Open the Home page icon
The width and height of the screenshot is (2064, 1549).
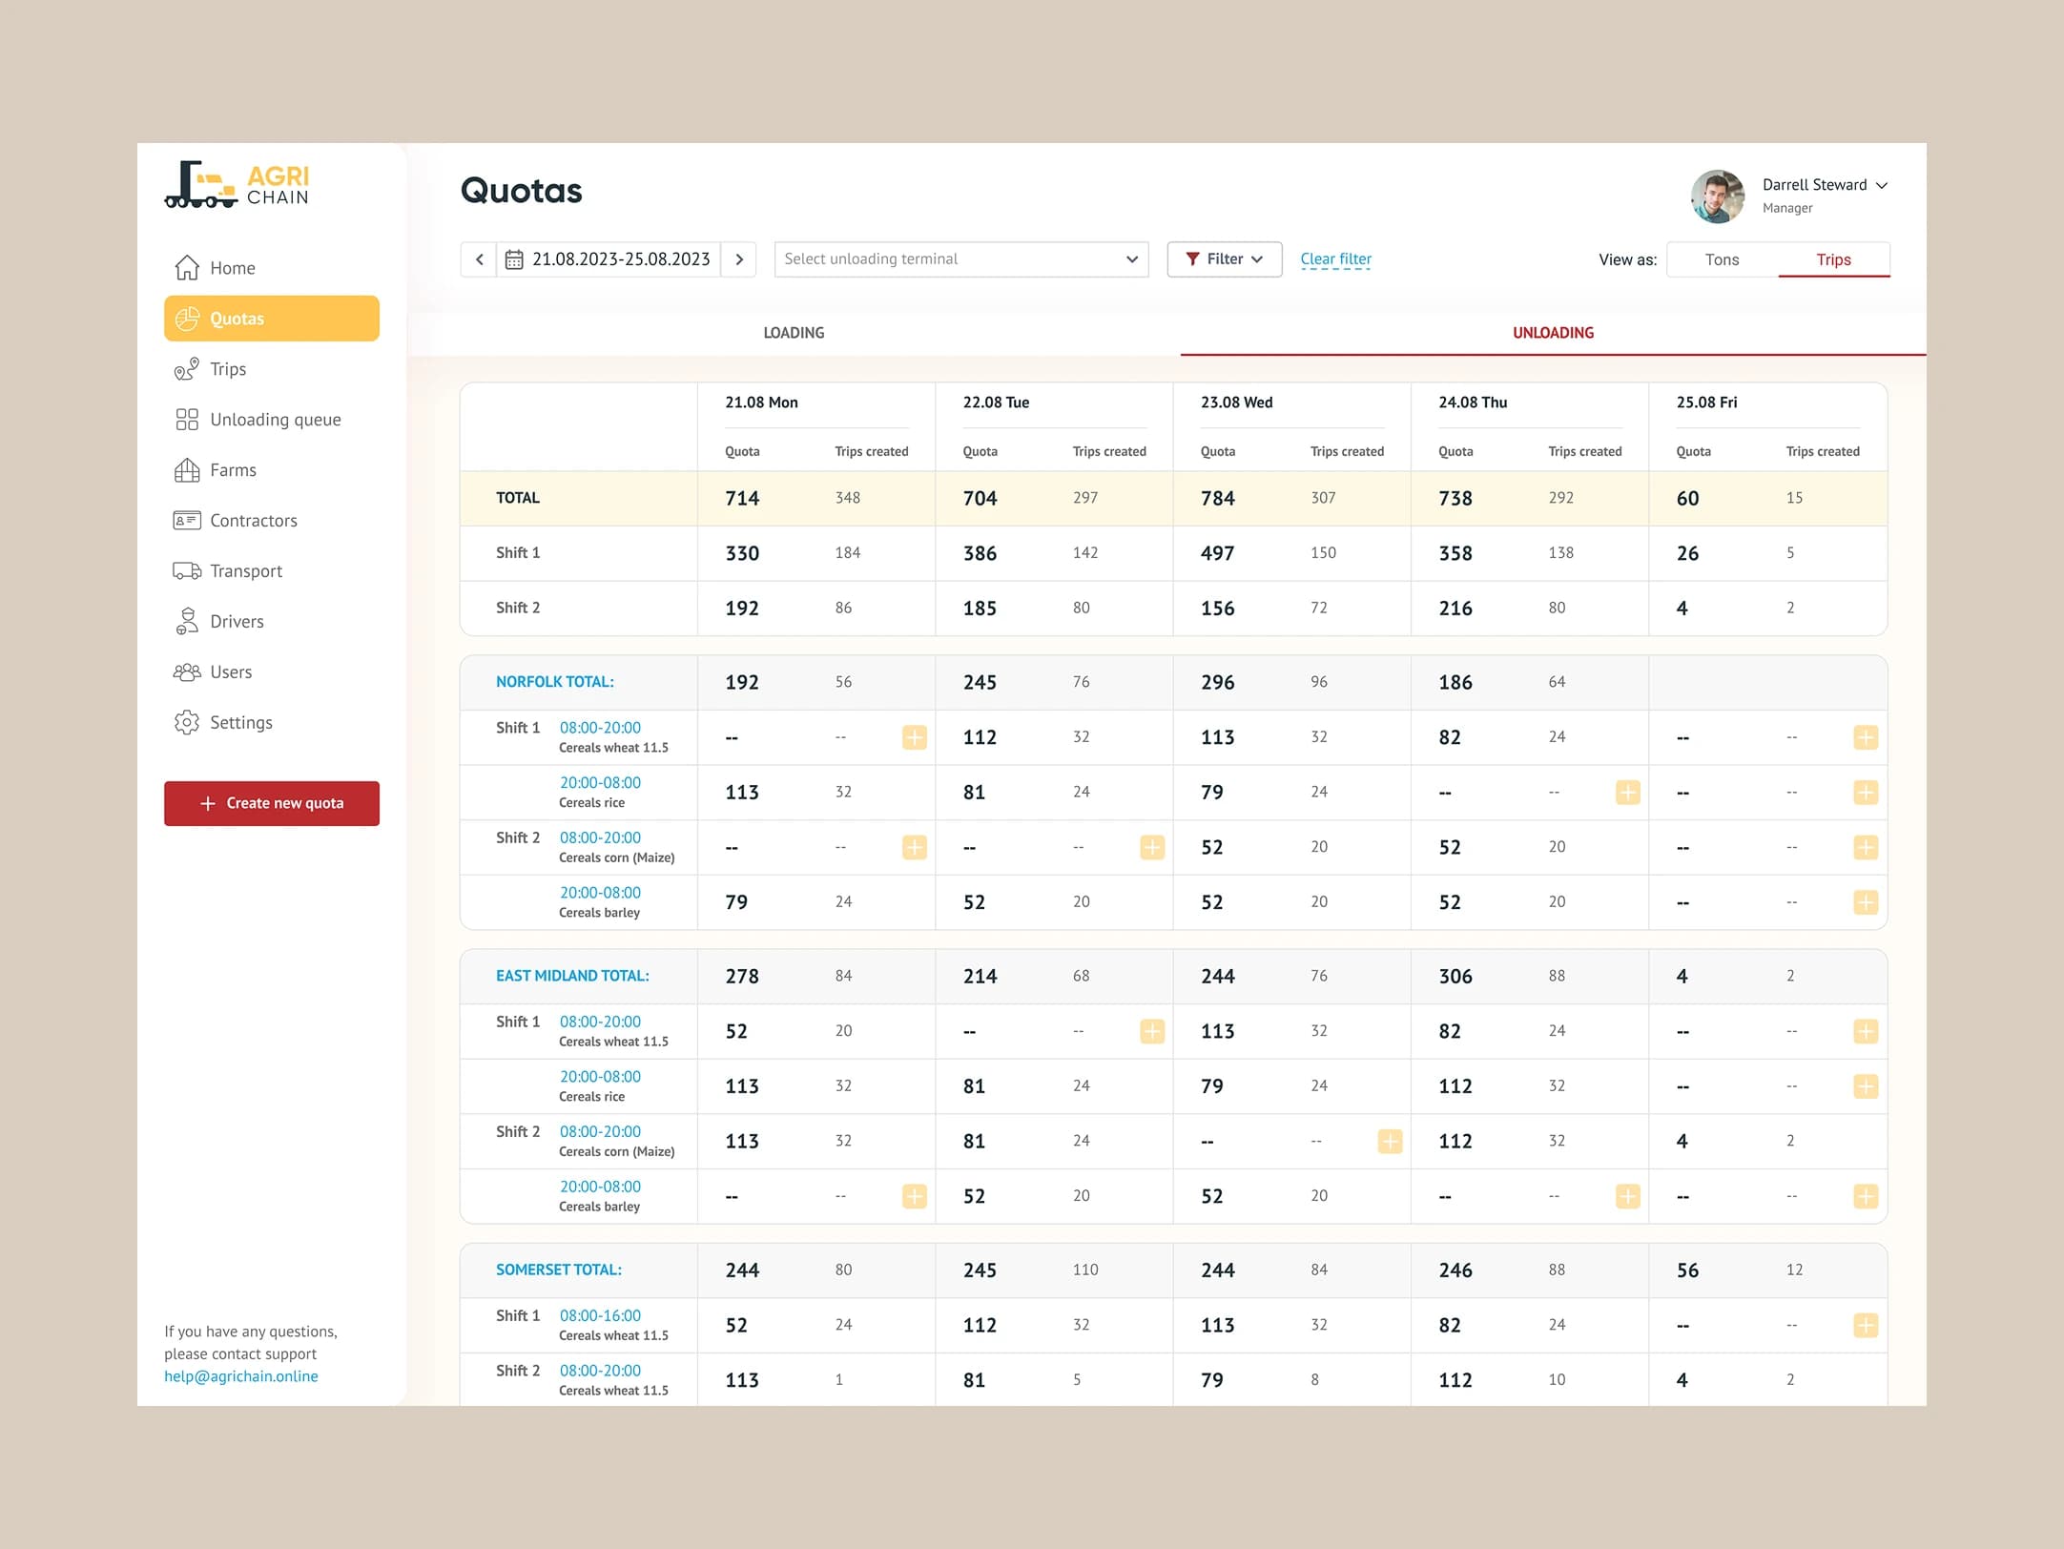[x=187, y=268]
